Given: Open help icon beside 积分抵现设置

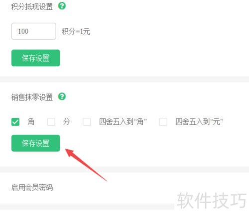Looking at the screenshot, I should (62, 6).
